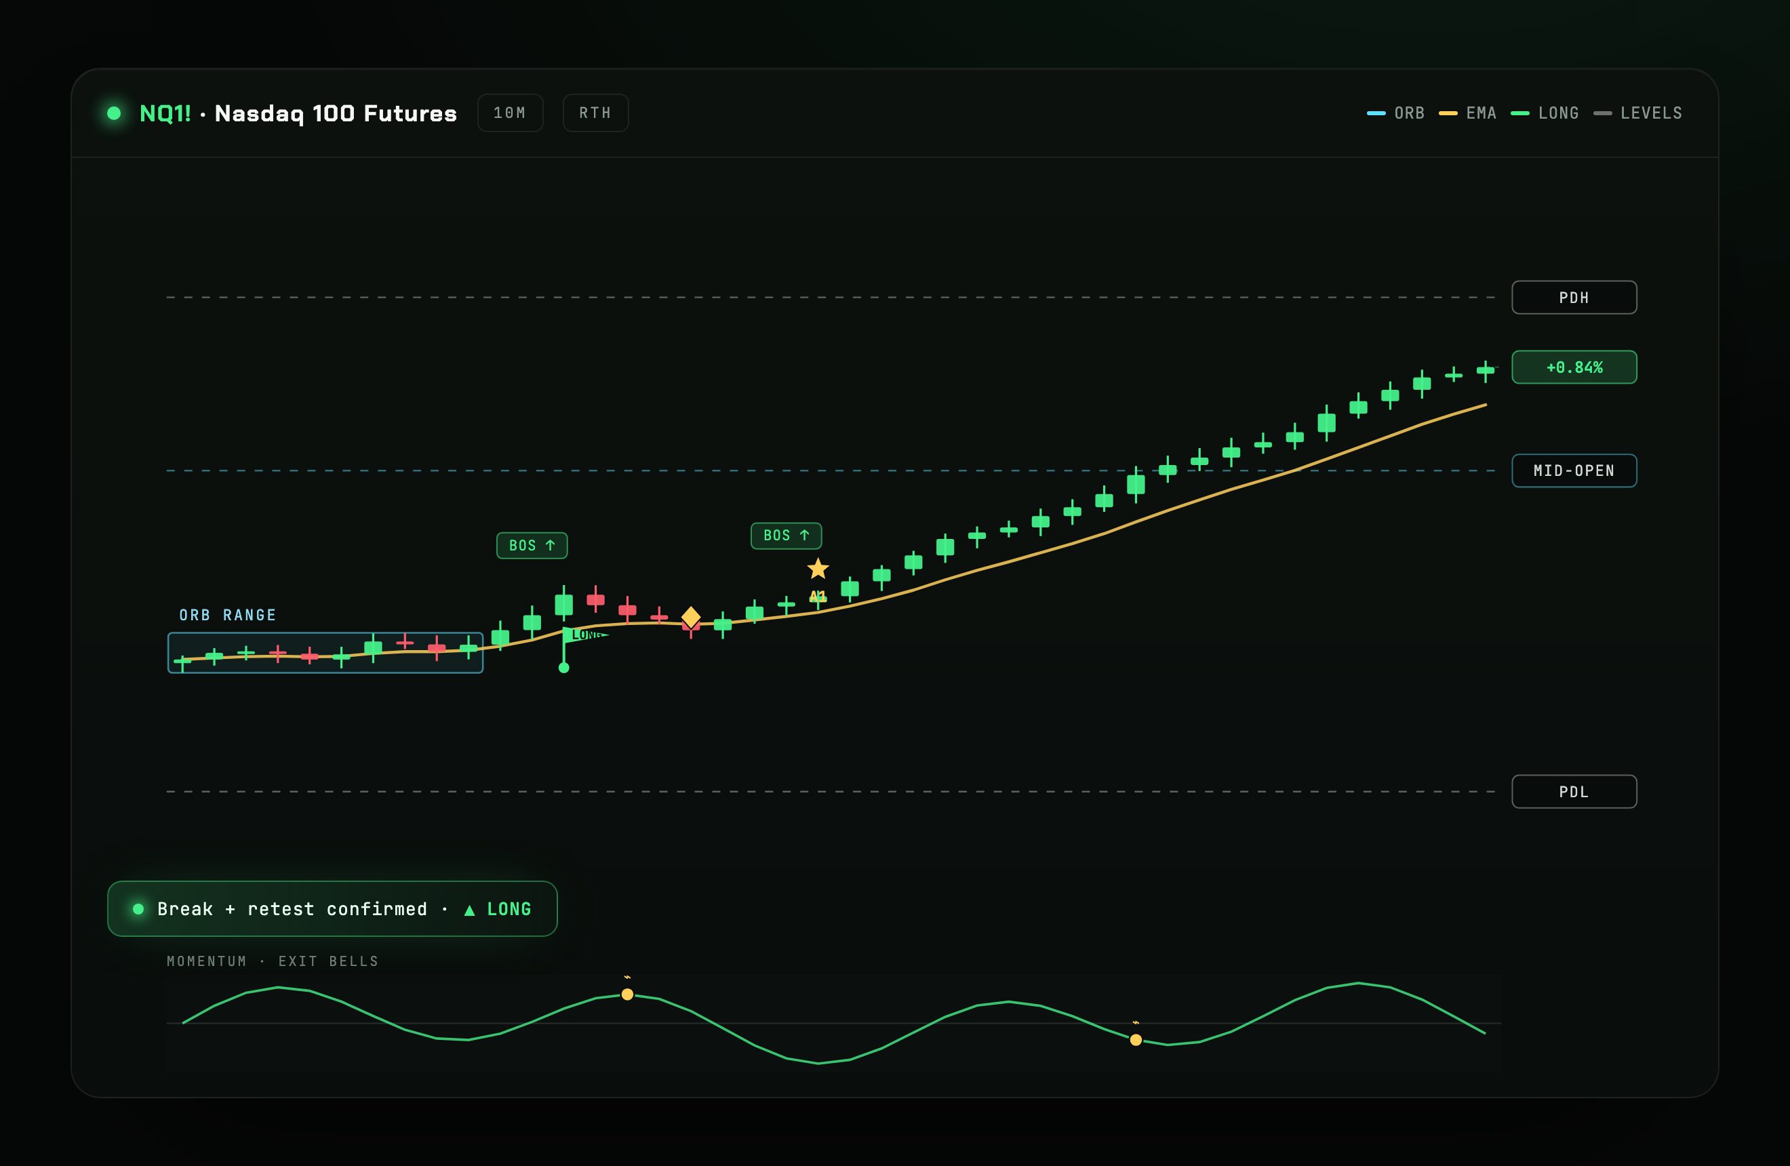Click the green live status dot beside NQ1!
The image size is (1790, 1166).
(113, 113)
